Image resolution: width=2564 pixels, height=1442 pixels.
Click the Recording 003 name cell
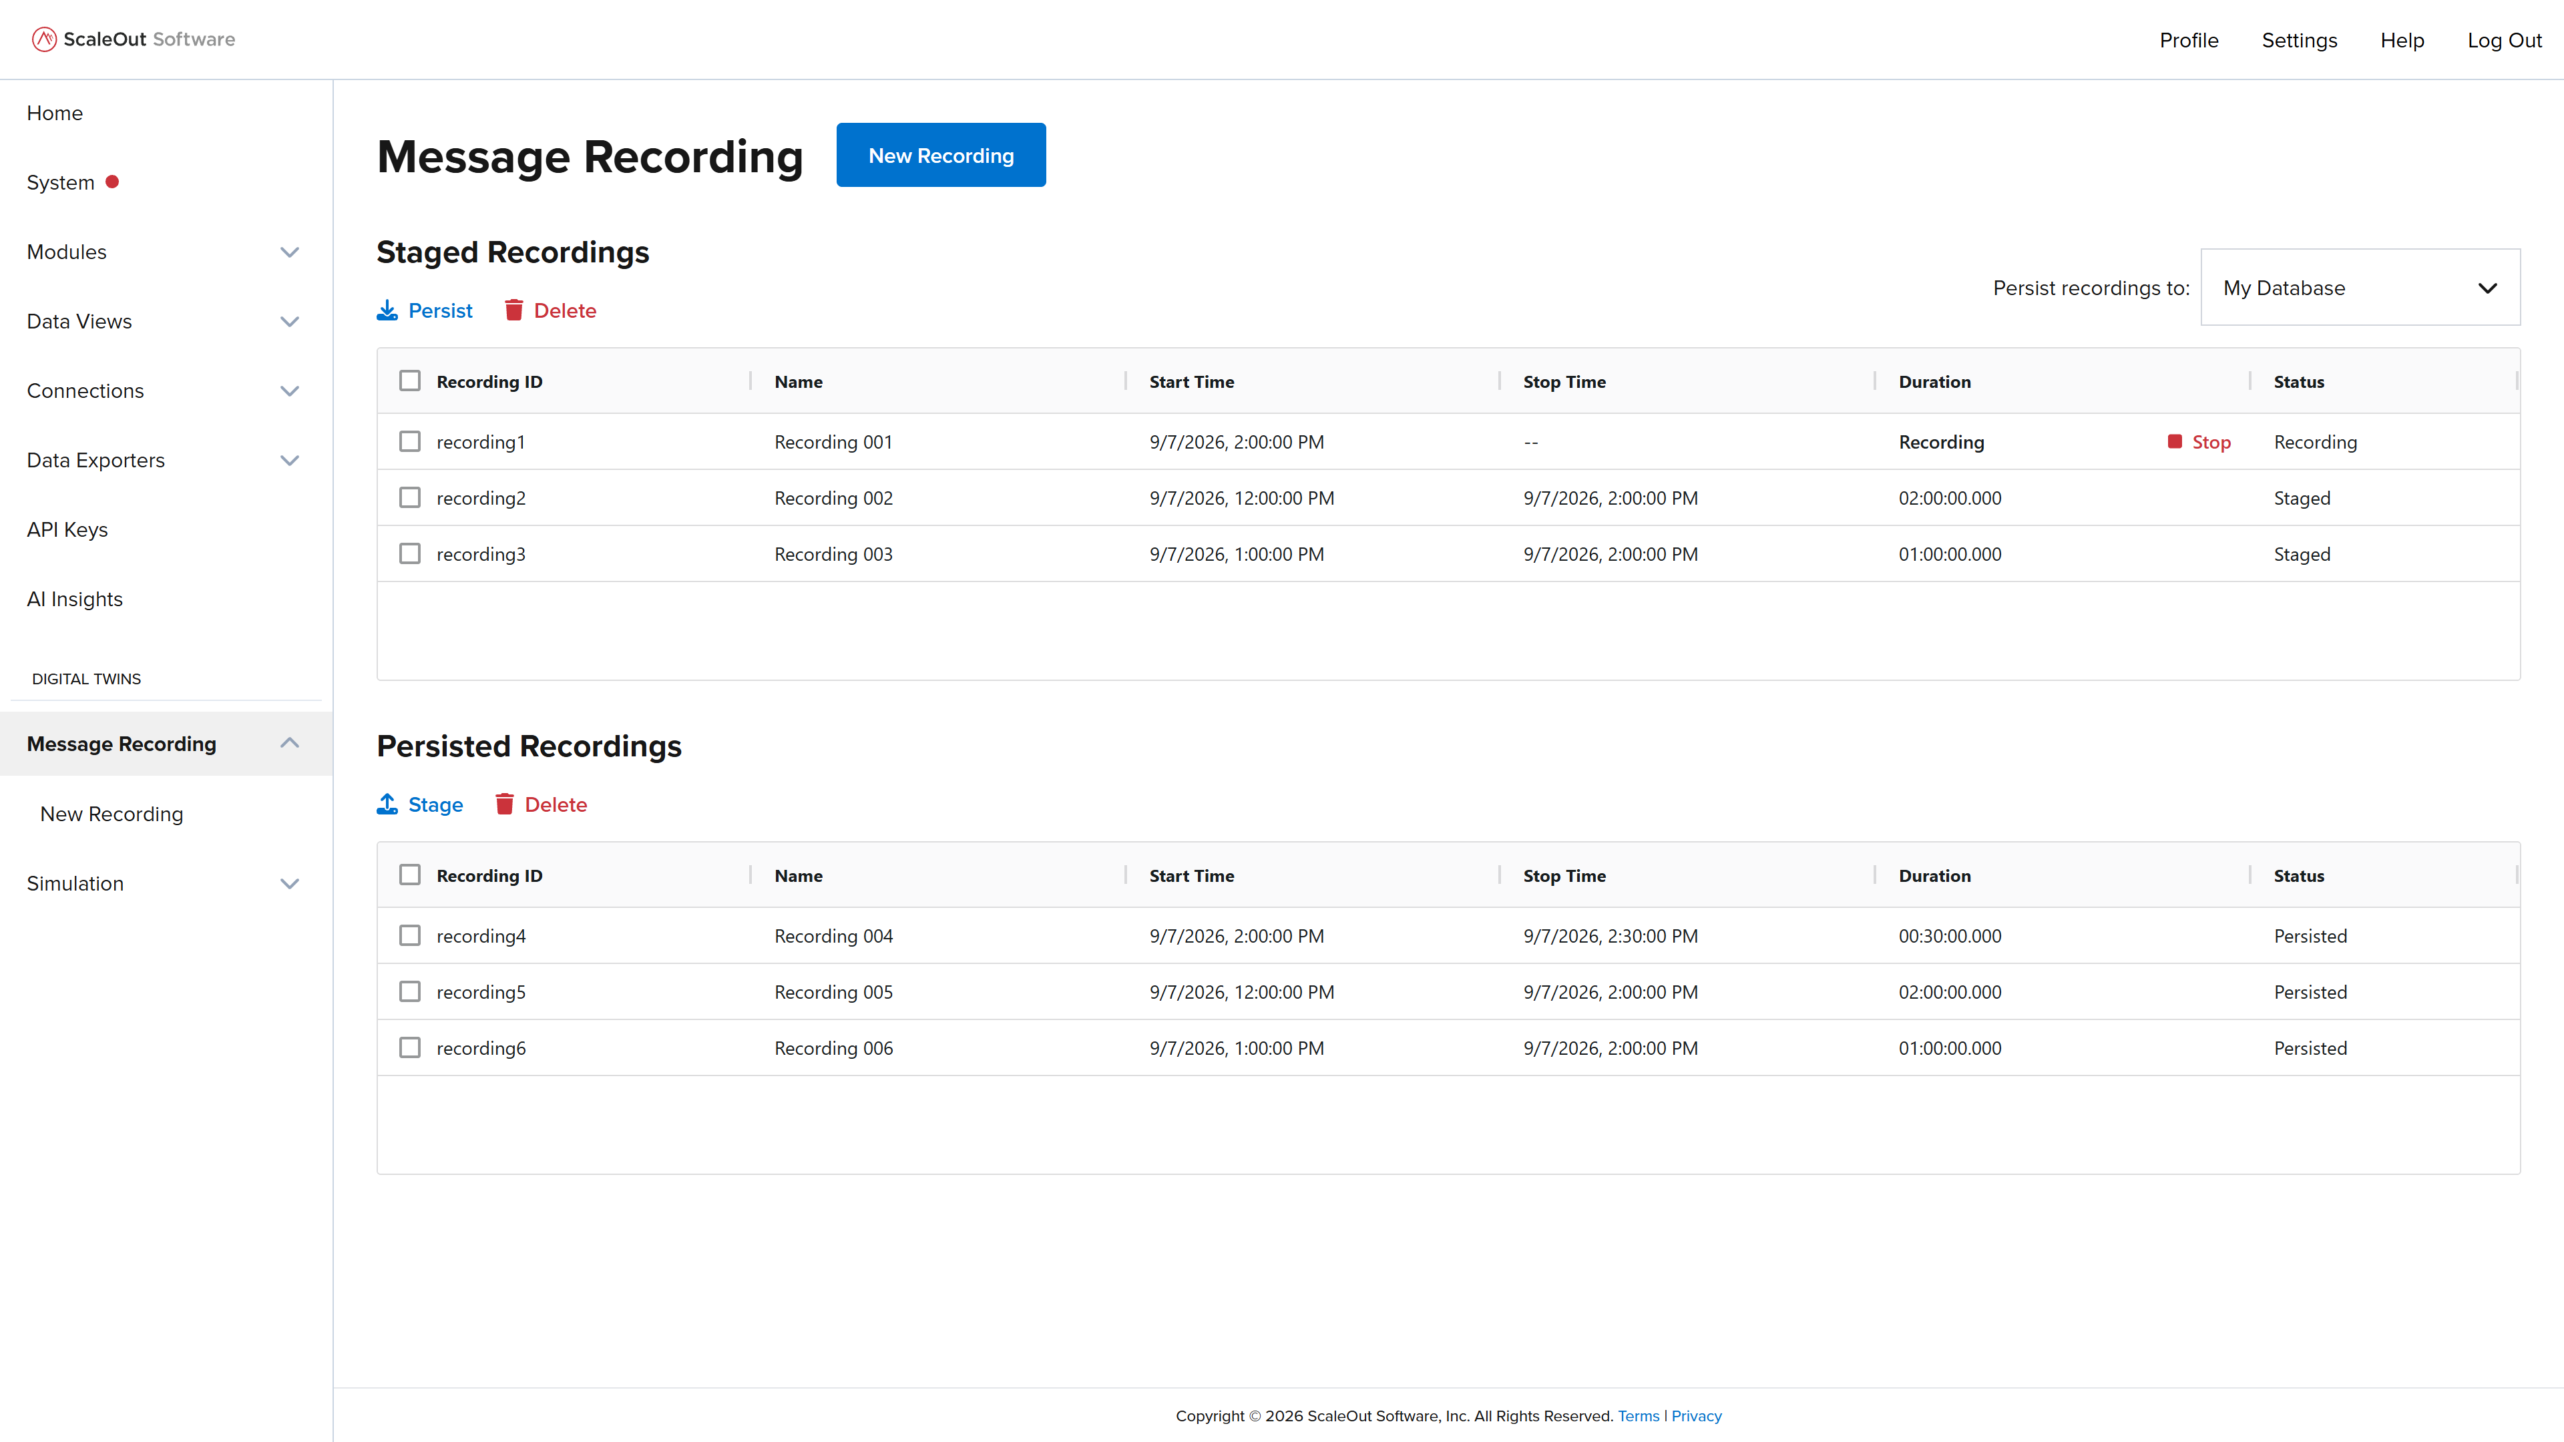coord(833,554)
